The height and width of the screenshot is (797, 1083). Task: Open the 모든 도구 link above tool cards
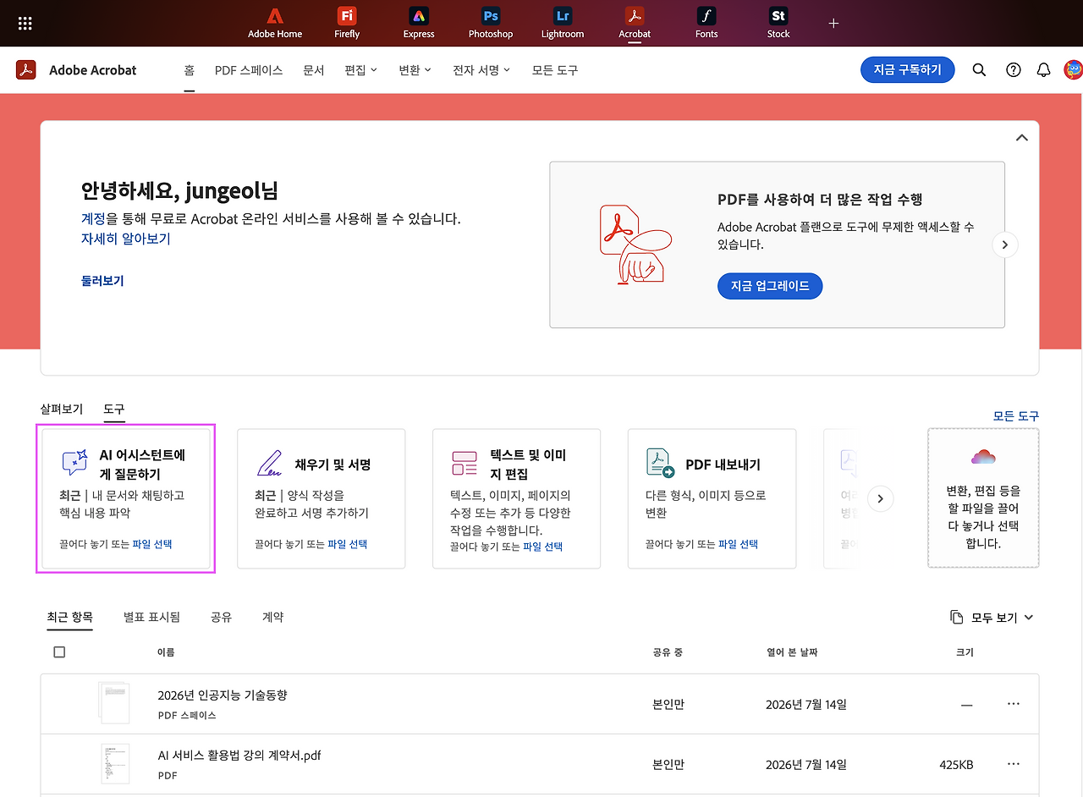1016,416
